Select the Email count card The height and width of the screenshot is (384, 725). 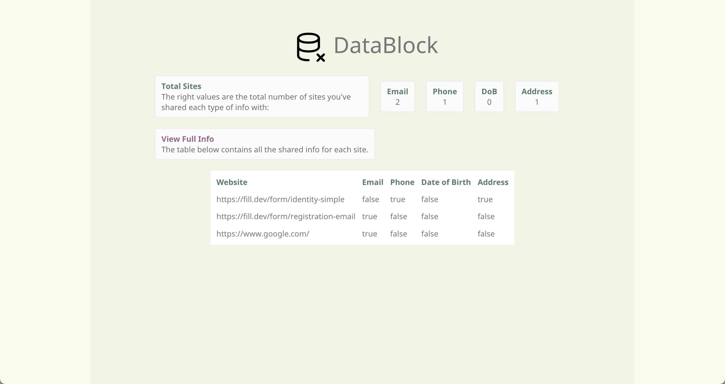tap(397, 96)
